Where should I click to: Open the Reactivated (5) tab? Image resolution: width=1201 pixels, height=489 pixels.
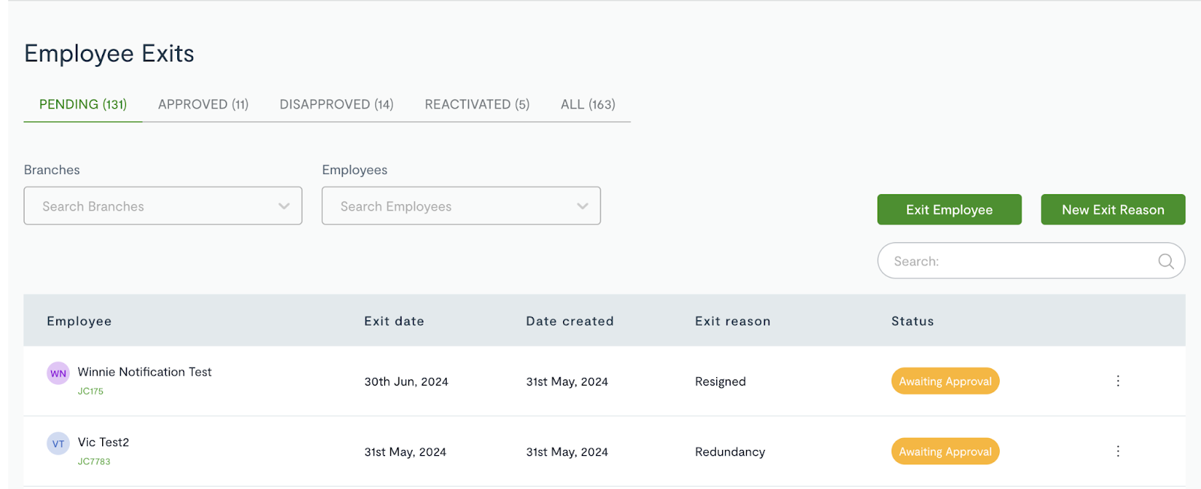477,104
